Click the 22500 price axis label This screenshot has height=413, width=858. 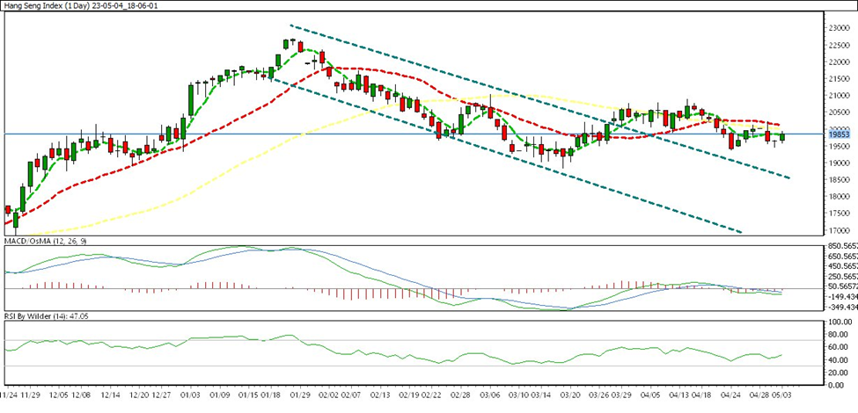840,45
